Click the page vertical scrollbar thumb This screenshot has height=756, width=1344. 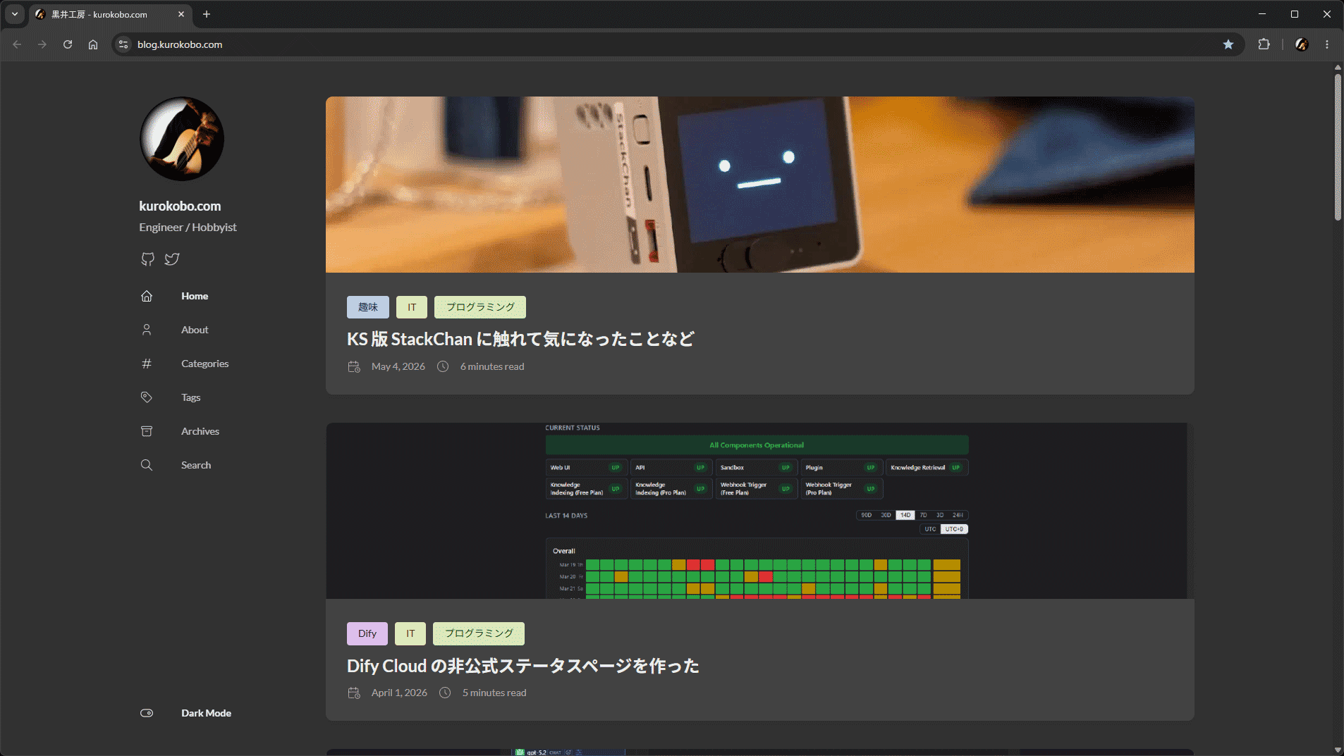[x=1338, y=147]
